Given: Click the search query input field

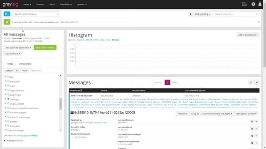Looking at the screenshot, I should click(x=134, y=22).
